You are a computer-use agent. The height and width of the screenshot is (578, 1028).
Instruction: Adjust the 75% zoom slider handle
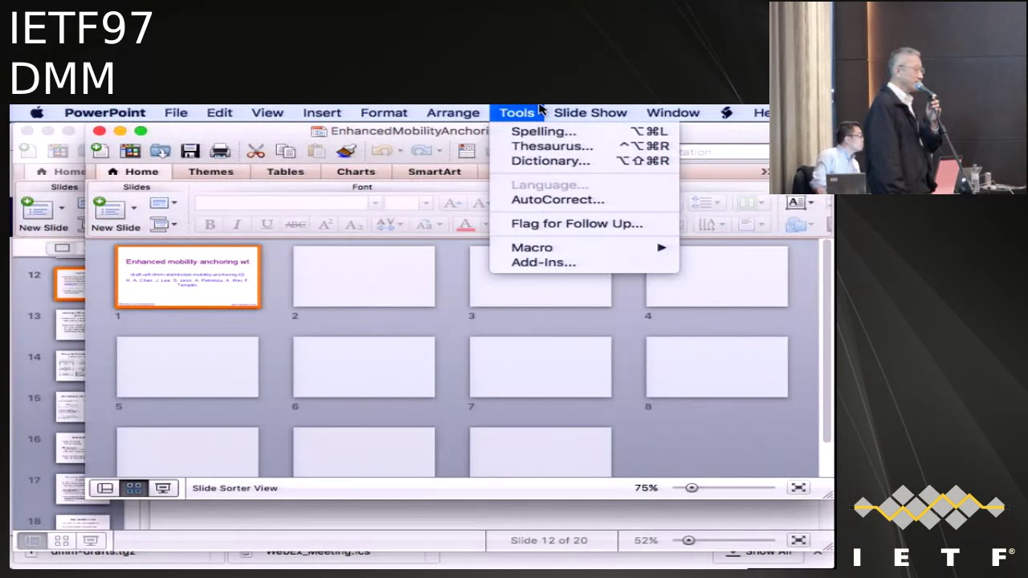[691, 487]
